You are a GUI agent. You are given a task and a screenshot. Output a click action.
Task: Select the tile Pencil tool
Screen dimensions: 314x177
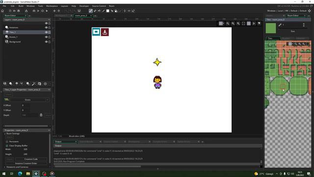click(x=91, y=11)
